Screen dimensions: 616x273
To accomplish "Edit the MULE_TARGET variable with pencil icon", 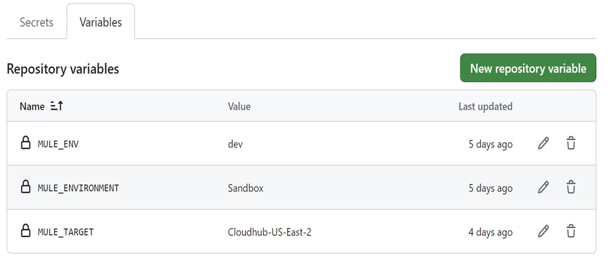I will tap(543, 231).
